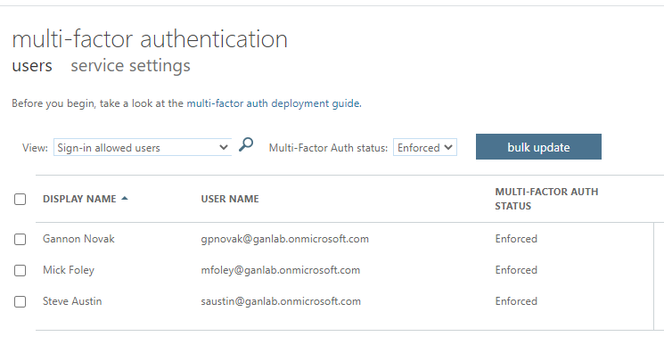Check the box for Gannon Novak
664x361 pixels.
point(20,239)
